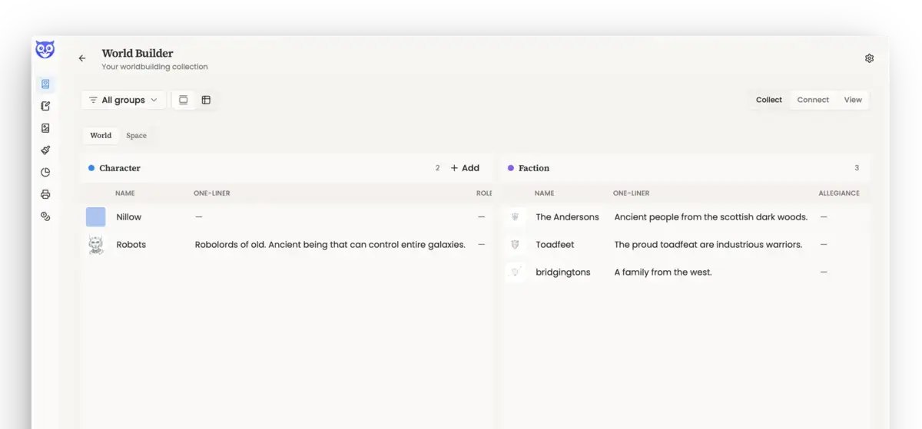The width and height of the screenshot is (922, 429).
Task: Click NAME column header in Faction table
Action: (x=544, y=193)
